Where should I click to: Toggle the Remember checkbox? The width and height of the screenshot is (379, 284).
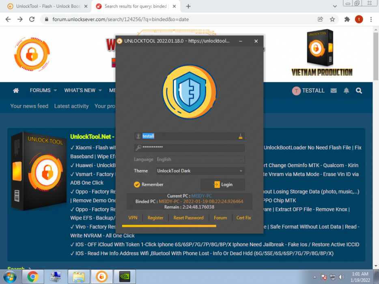pyautogui.click(x=137, y=185)
